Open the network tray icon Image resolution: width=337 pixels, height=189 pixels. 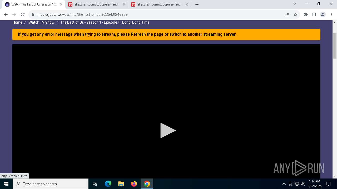(297, 184)
